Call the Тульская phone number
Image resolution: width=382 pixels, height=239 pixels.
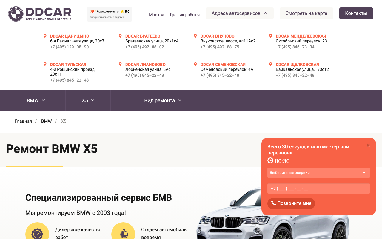pyautogui.click(x=69, y=80)
